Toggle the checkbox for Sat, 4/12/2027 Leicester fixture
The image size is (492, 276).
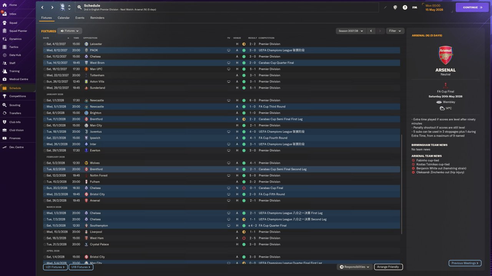[x=45, y=44]
